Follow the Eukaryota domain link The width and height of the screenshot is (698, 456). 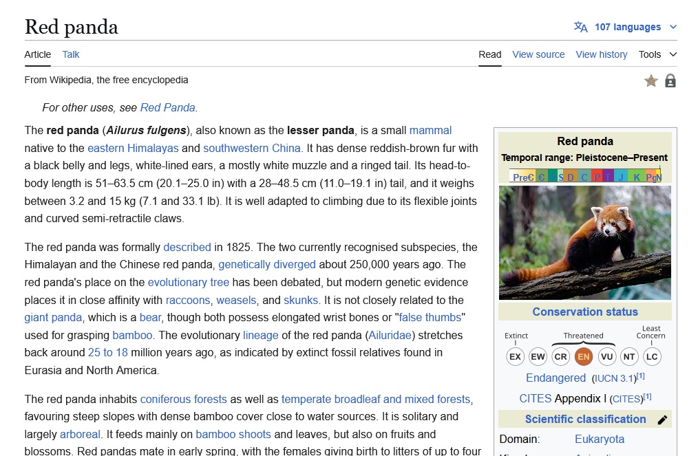pos(599,439)
